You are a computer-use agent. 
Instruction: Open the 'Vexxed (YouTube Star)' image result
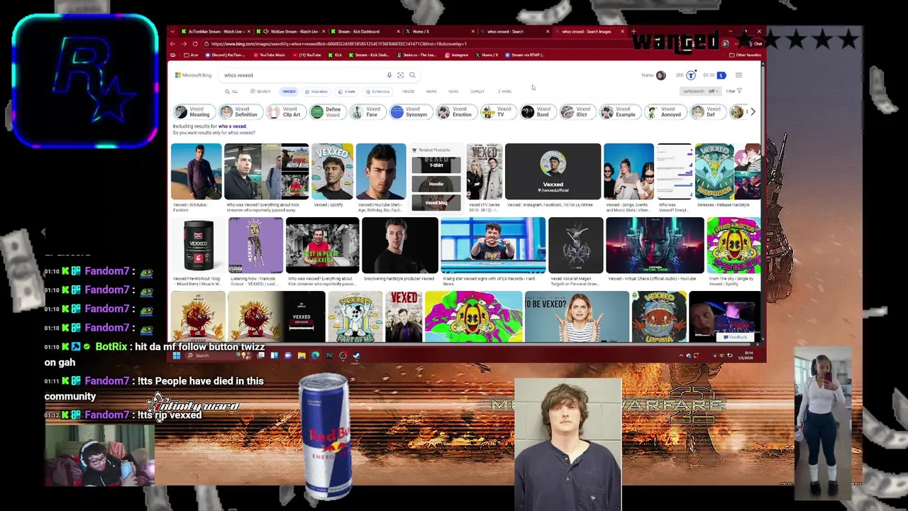(381, 172)
